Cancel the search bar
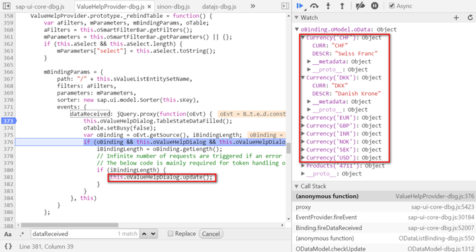Screen dimensions: 476x252 point(211,233)
